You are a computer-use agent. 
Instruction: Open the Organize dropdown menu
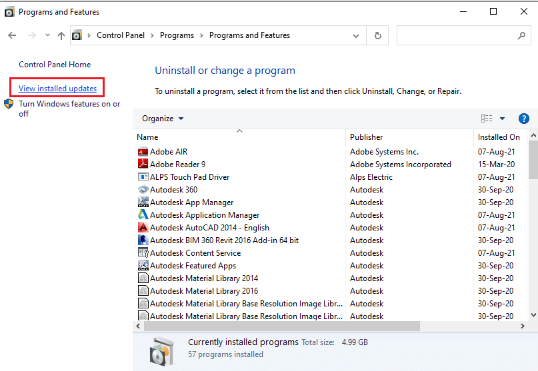[x=163, y=119]
